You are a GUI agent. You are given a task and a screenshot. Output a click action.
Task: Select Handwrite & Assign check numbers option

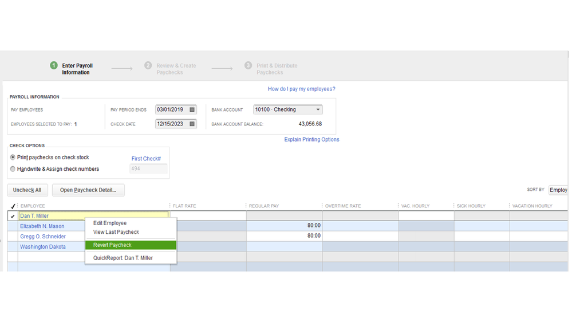(x=13, y=169)
